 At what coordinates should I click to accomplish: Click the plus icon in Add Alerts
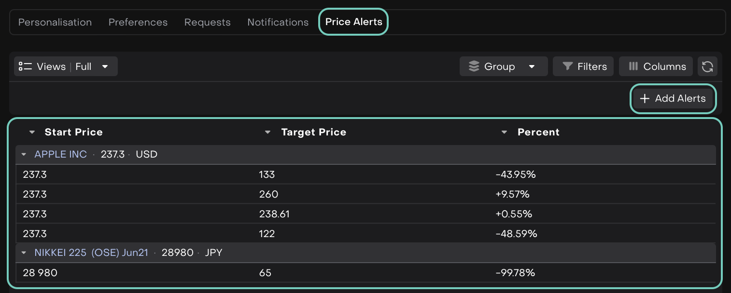[x=645, y=99]
